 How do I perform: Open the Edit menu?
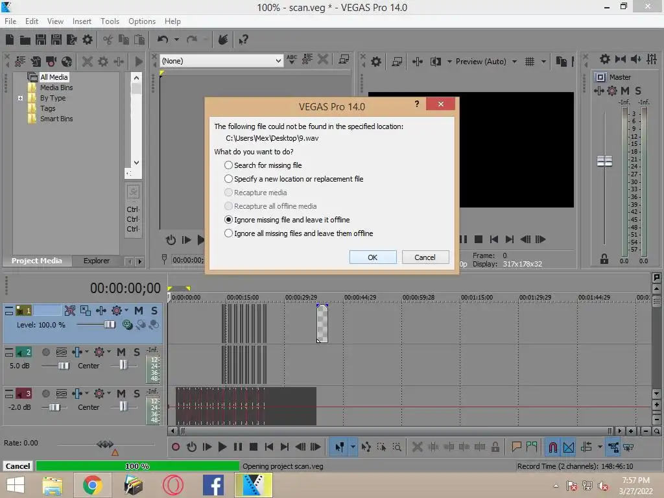click(31, 21)
